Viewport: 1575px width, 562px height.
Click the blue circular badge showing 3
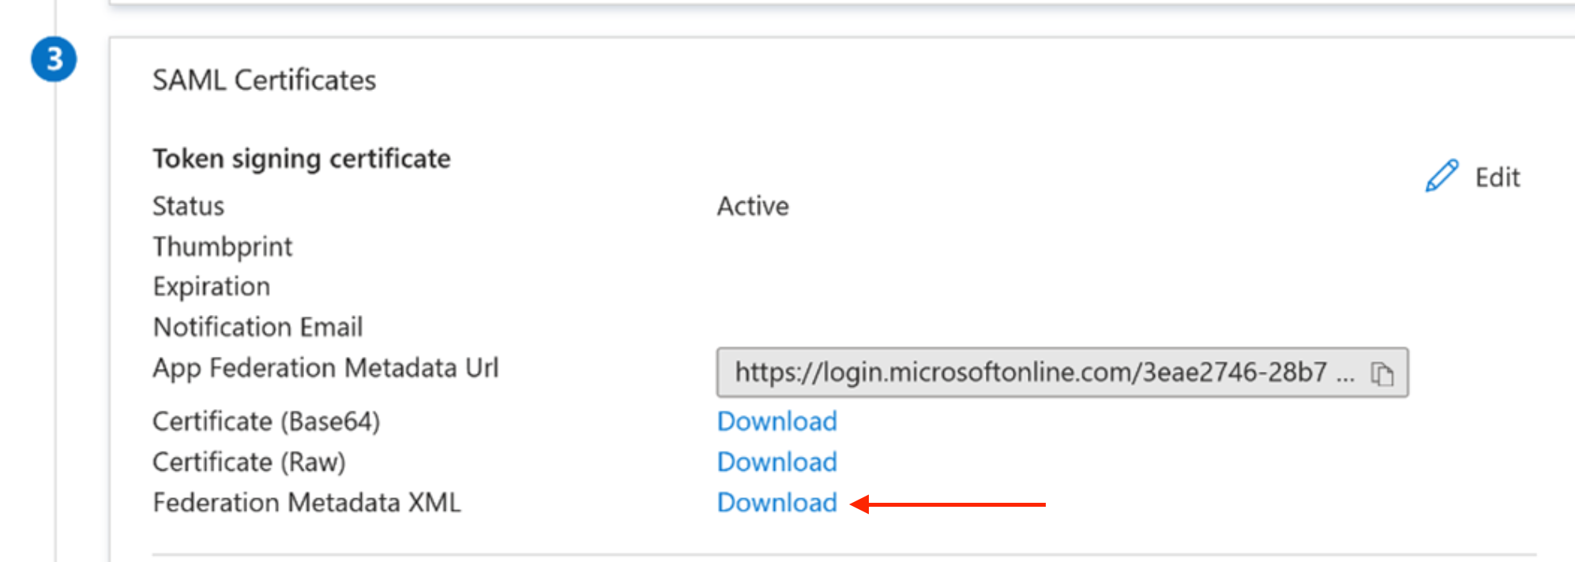(54, 56)
